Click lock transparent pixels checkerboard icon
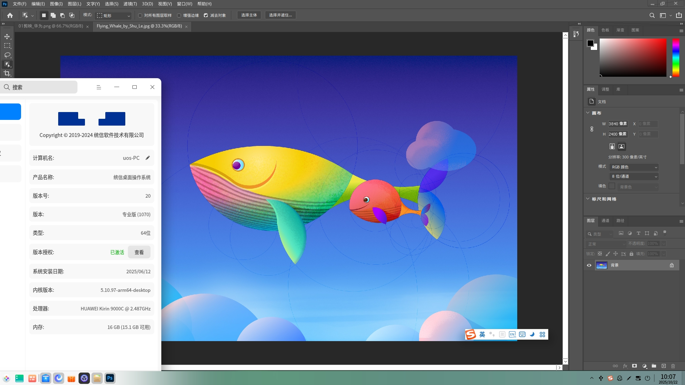685x385 pixels. [x=600, y=254]
